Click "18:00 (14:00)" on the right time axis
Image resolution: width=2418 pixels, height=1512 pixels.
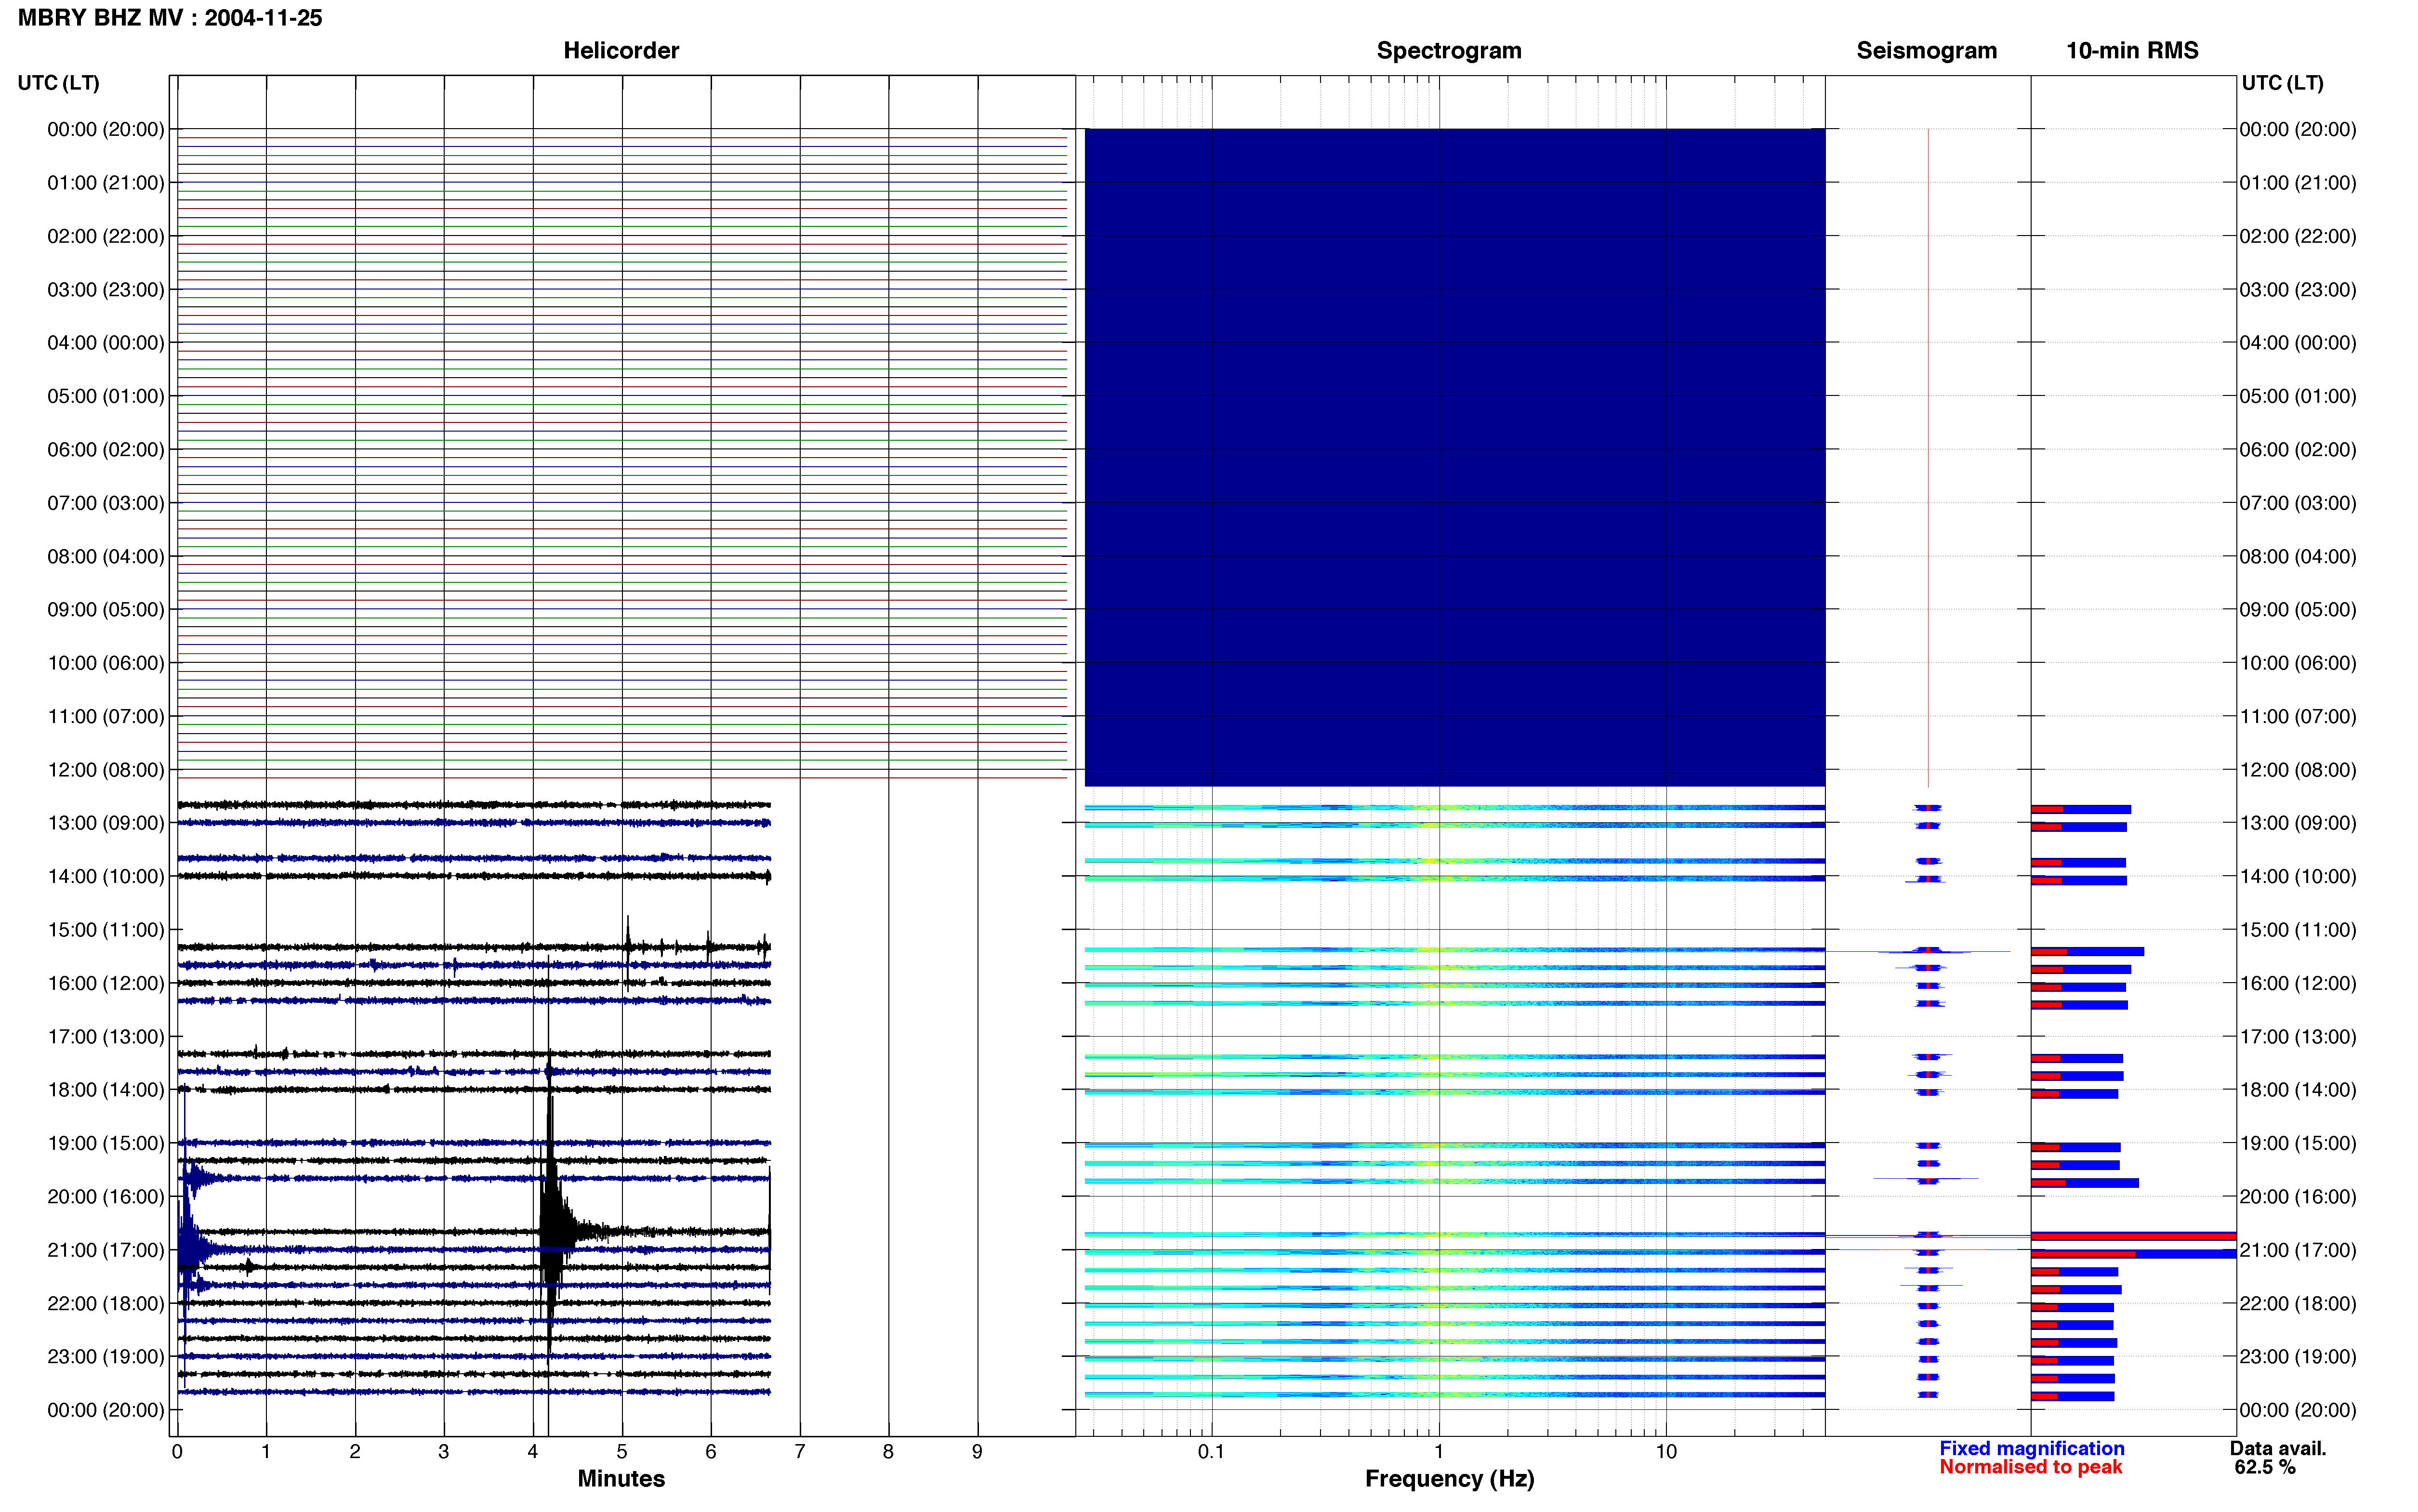[x=2298, y=1090]
